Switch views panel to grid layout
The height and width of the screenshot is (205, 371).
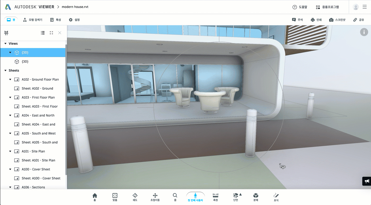[x=51, y=33]
